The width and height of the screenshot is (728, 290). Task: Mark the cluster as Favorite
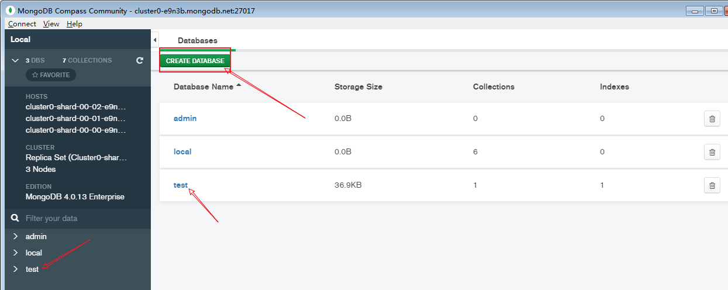51,75
